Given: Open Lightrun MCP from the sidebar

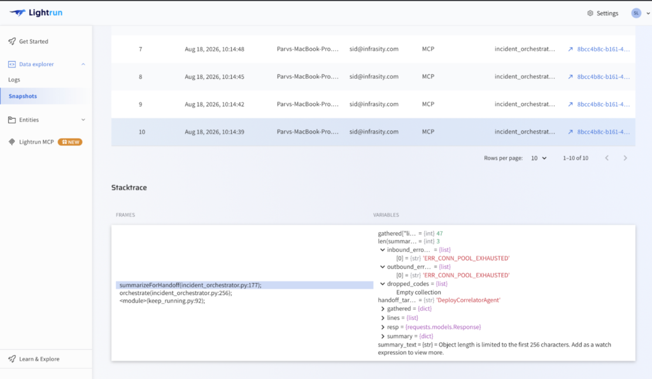Looking at the screenshot, I should tap(36, 142).
